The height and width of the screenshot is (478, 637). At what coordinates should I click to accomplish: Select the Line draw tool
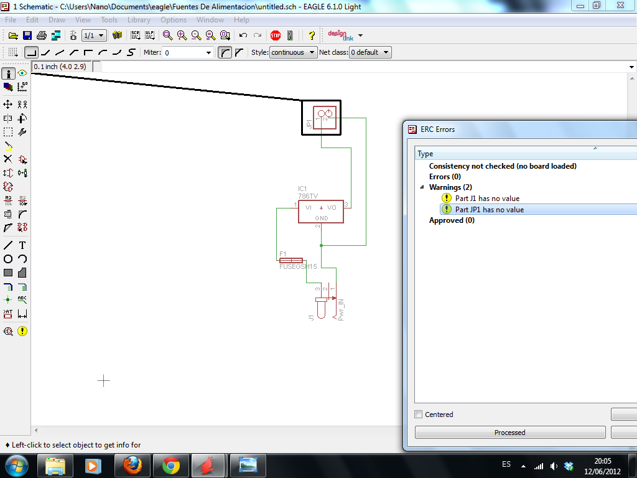coord(7,245)
